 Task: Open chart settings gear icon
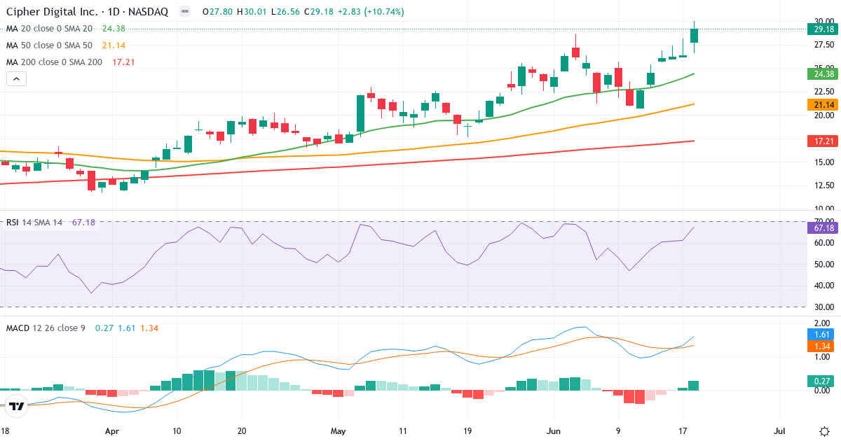pyautogui.click(x=824, y=430)
